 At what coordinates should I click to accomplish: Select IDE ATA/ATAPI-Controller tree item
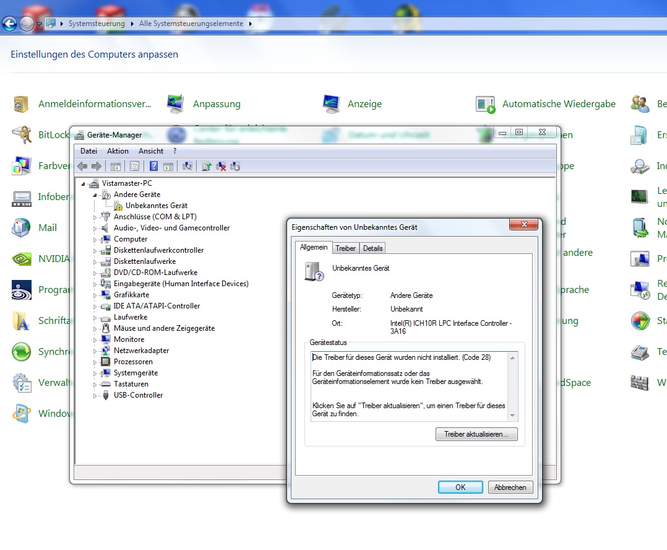pyautogui.click(x=157, y=306)
